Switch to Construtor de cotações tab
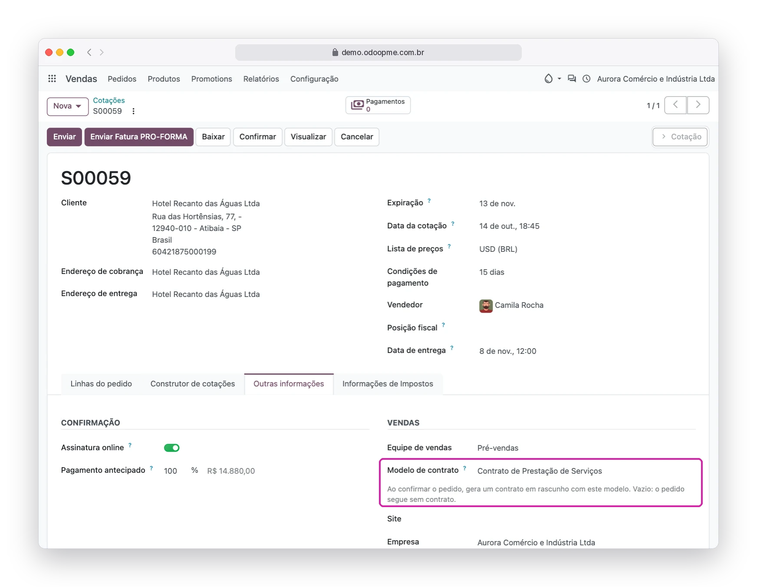757x587 pixels. [193, 384]
